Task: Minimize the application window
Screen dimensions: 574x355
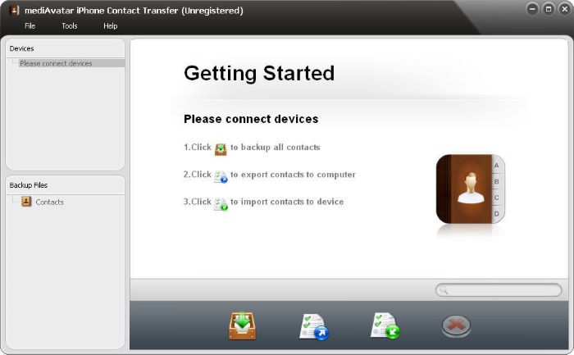Action: (x=533, y=9)
